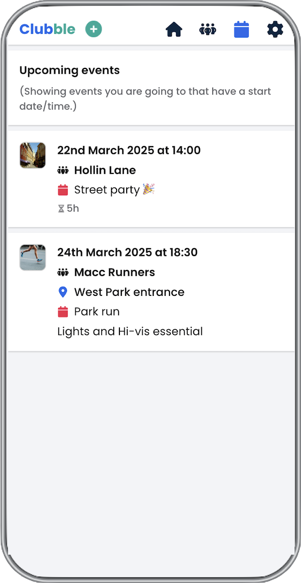This screenshot has width=301, height=583.
Task: Open the West Park entrance location
Action: point(129,292)
